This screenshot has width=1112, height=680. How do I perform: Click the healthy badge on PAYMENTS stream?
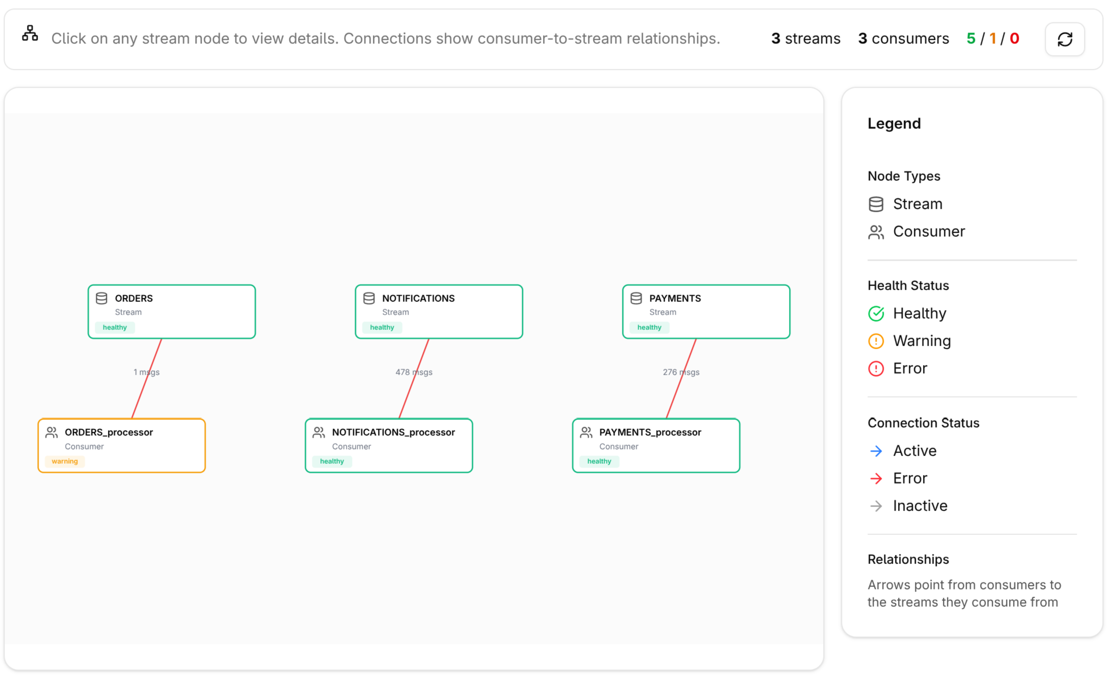click(649, 327)
